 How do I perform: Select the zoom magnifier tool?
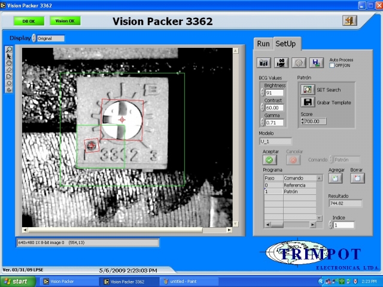point(9,50)
